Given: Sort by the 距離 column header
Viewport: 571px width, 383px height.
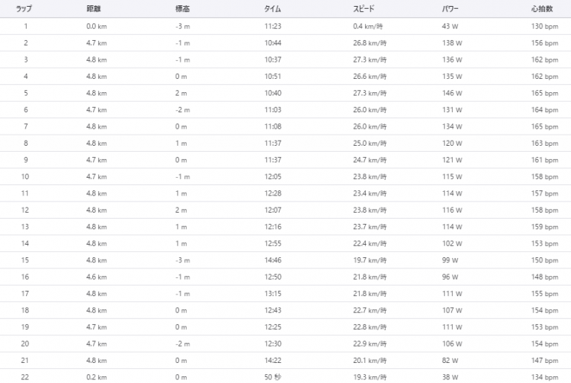Looking at the screenshot, I should [x=94, y=9].
